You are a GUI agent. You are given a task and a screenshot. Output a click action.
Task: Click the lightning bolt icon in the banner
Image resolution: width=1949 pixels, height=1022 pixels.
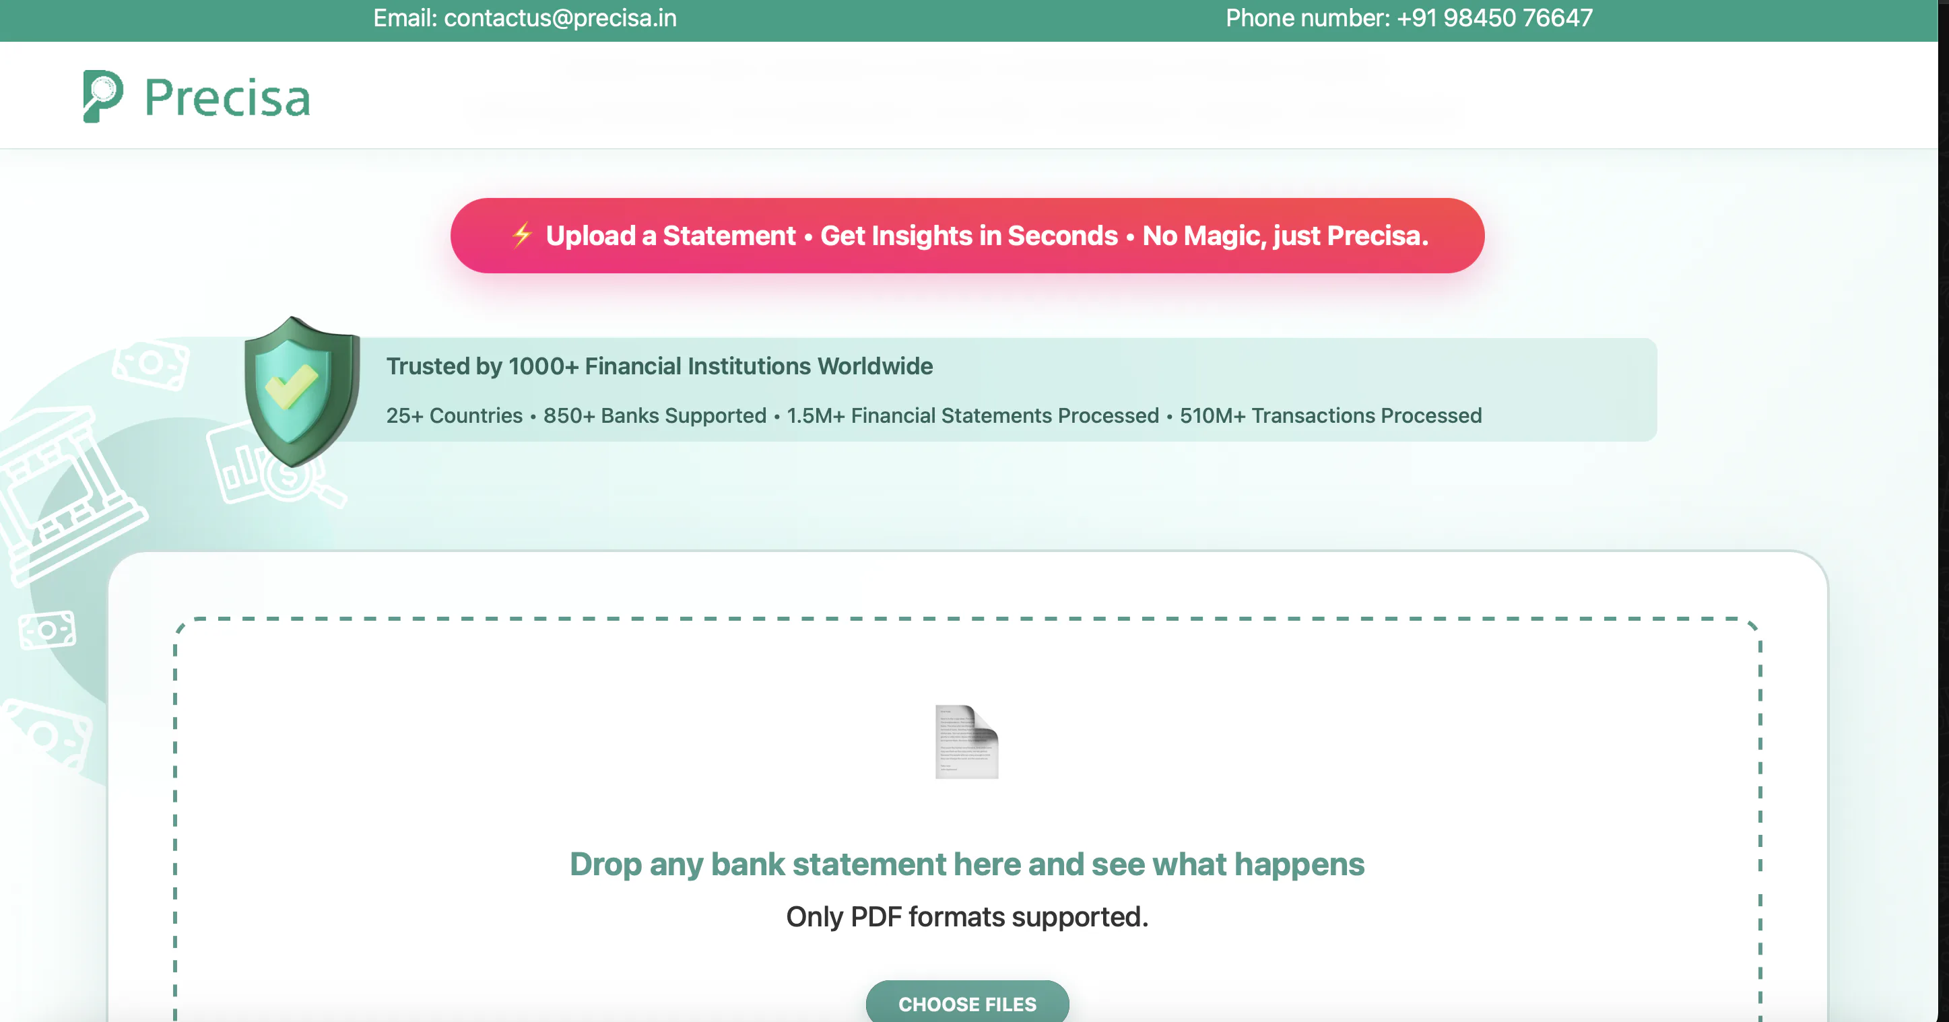point(522,235)
